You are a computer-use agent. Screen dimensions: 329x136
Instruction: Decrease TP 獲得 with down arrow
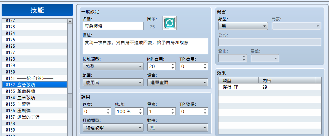pyautogui.click(x=205, y=113)
